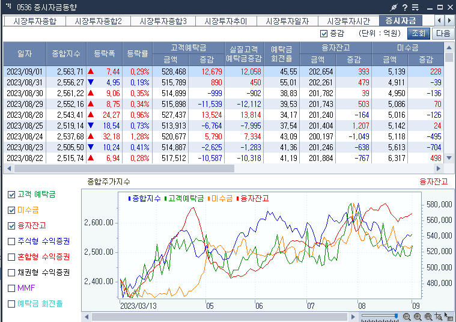Enable the 혼합형 수익증권 checkbox
The height and width of the screenshot is (322, 456).
[11, 257]
